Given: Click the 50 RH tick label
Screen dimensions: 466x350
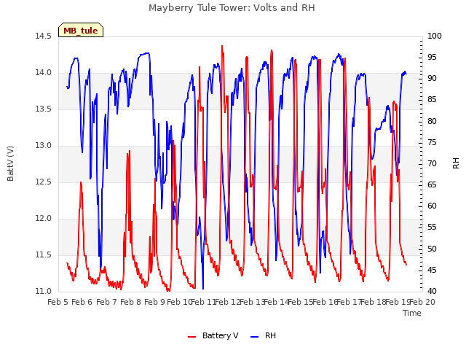Looking at the screenshot, I should click(x=432, y=249).
